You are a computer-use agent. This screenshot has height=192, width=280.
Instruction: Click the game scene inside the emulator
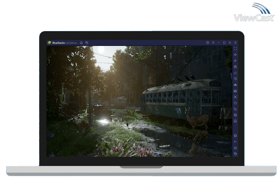[x=139, y=102]
